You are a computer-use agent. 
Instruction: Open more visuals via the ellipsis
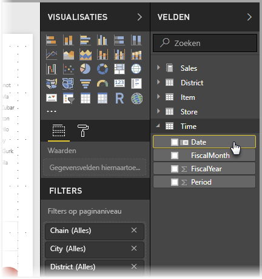click(52, 111)
